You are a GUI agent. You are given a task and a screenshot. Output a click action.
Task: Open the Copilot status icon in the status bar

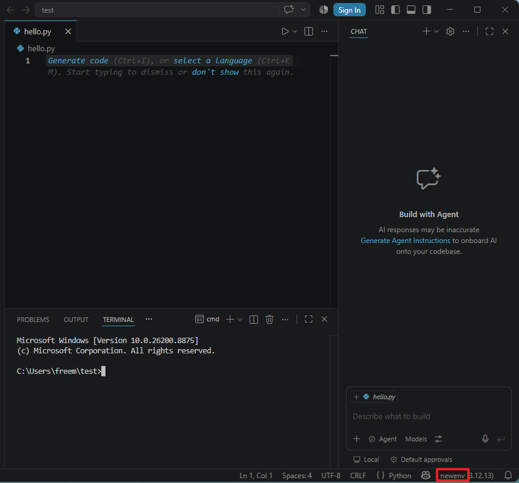click(x=426, y=475)
